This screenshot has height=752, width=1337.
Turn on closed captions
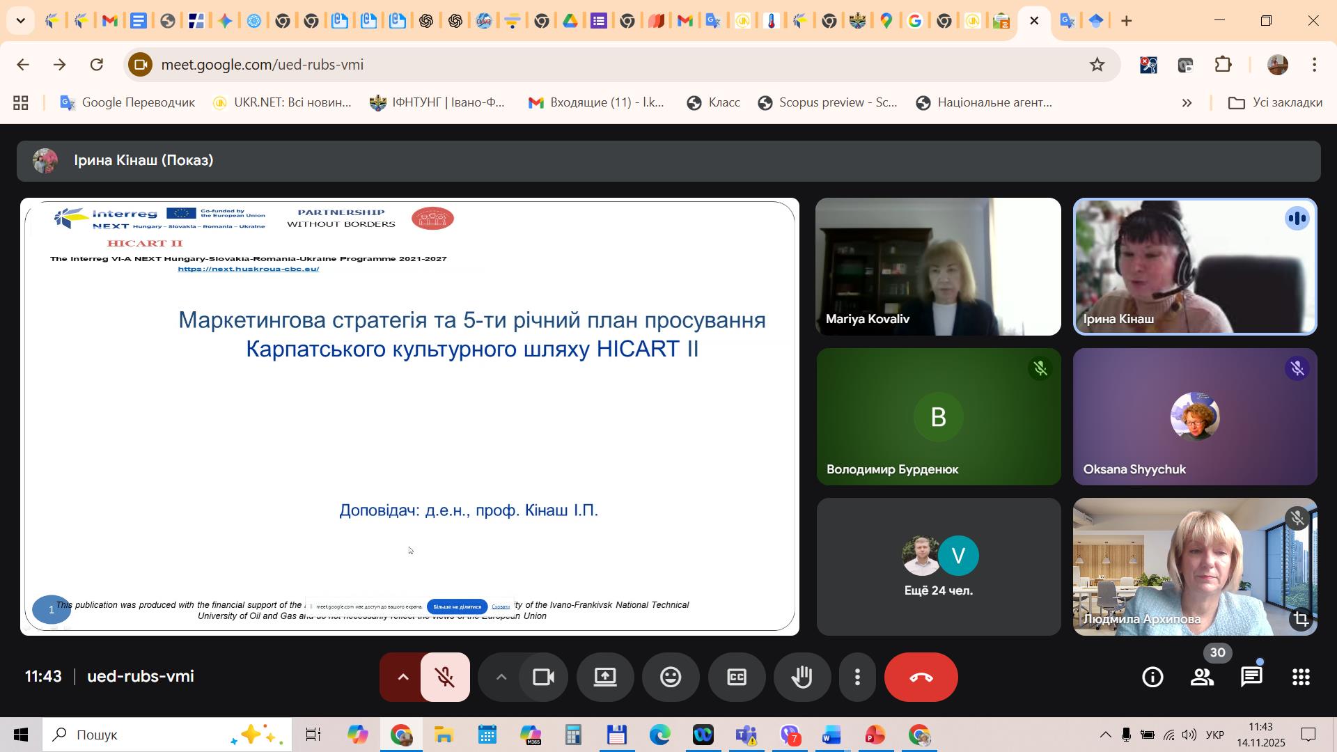(x=737, y=677)
